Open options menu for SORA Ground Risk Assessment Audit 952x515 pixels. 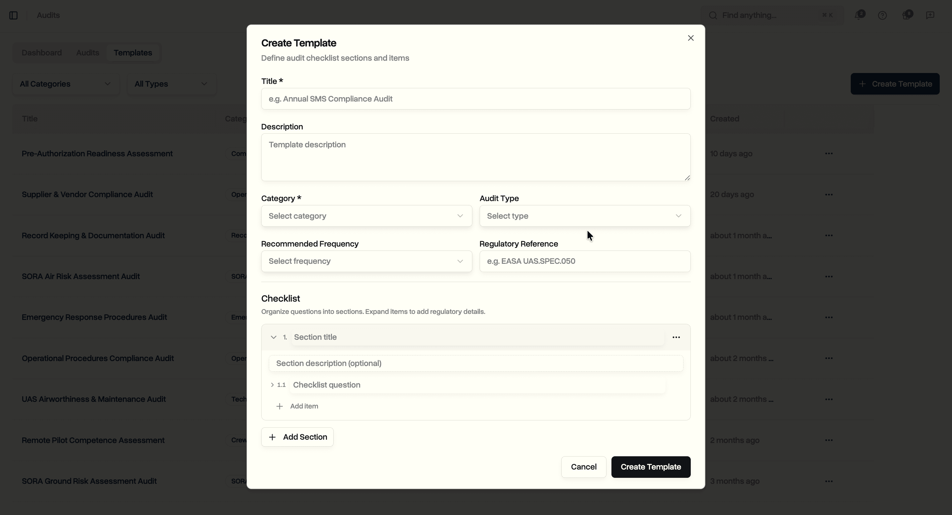coord(829,481)
